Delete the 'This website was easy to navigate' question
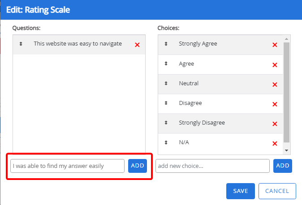The height and width of the screenshot is (205, 302). [x=137, y=45]
